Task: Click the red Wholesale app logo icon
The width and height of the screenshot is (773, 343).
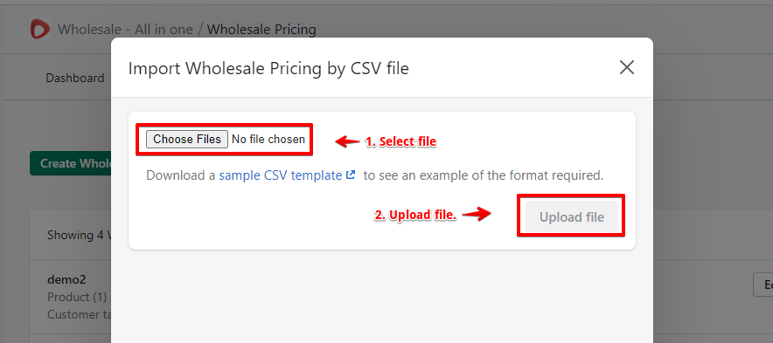Action: click(x=40, y=29)
